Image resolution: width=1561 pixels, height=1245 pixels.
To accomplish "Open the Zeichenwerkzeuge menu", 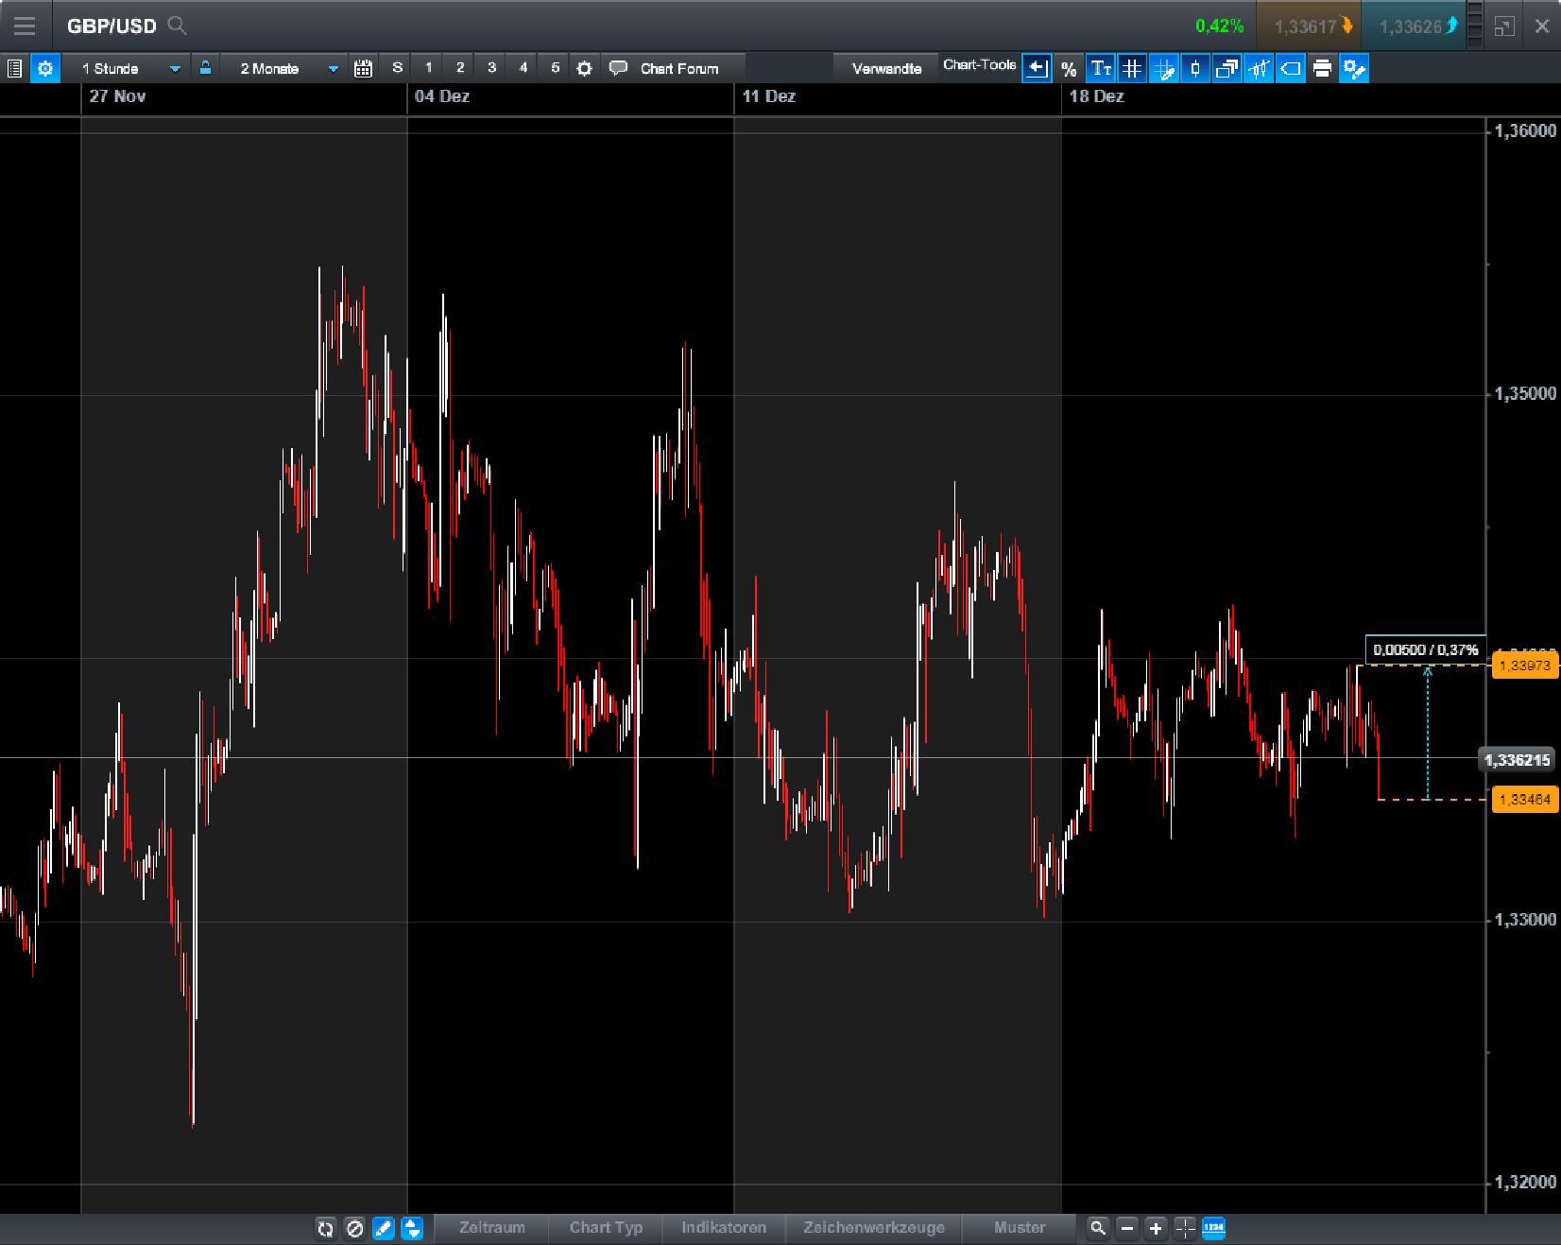I will pos(872,1228).
